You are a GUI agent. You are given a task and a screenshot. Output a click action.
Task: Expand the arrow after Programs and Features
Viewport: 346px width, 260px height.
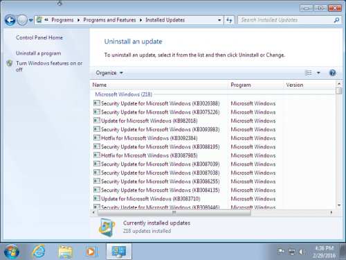(140, 20)
